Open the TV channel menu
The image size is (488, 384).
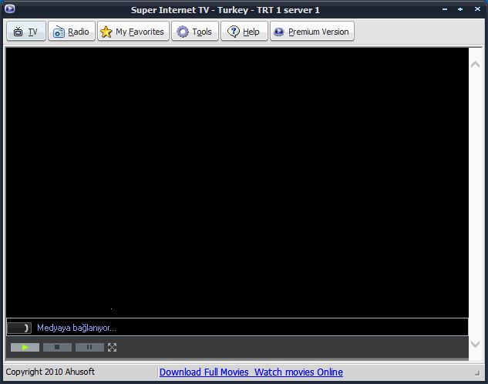click(x=26, y=32)
